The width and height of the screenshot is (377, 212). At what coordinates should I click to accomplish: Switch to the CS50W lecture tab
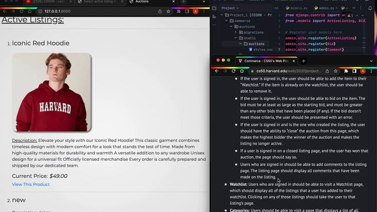point(49,2)
